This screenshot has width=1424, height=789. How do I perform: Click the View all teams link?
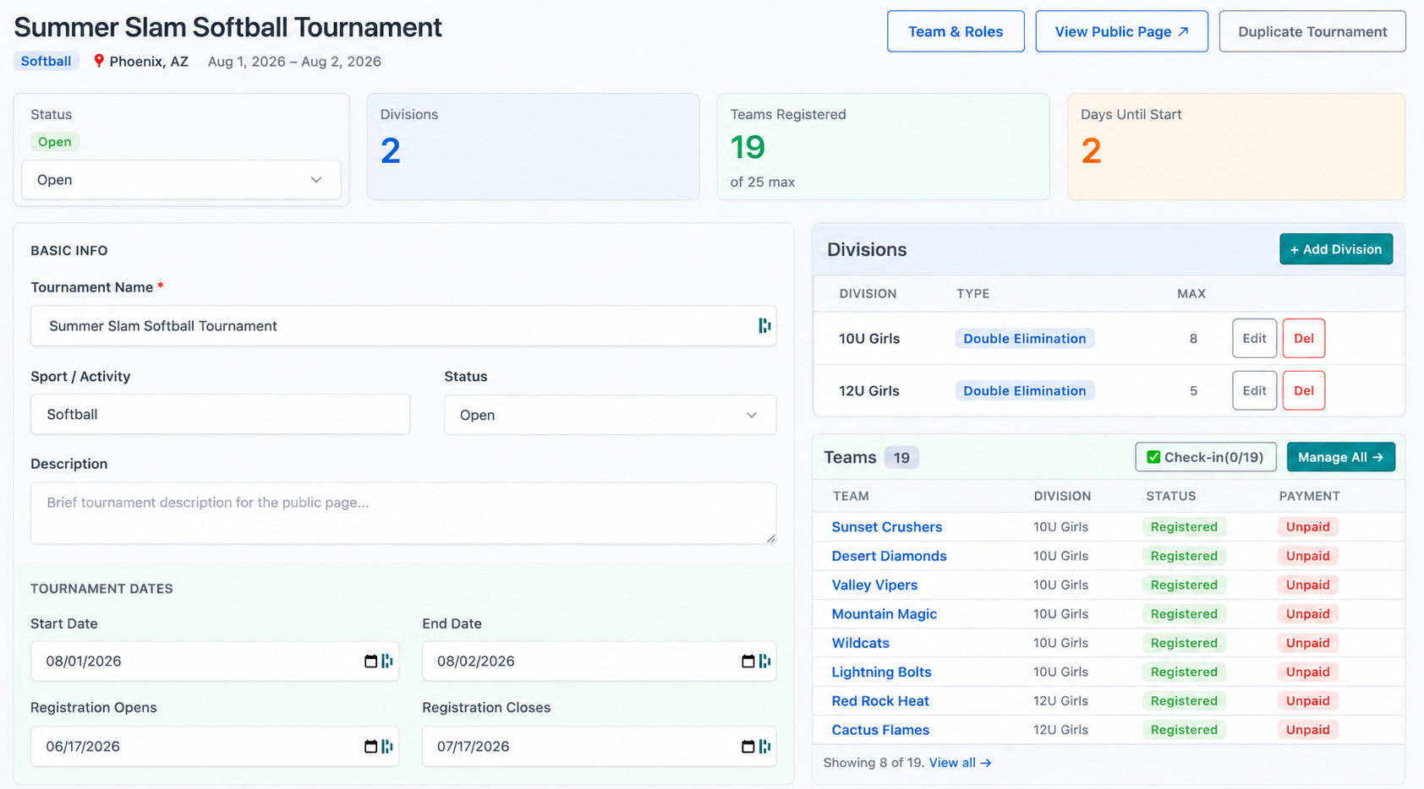tap(960, 763)
